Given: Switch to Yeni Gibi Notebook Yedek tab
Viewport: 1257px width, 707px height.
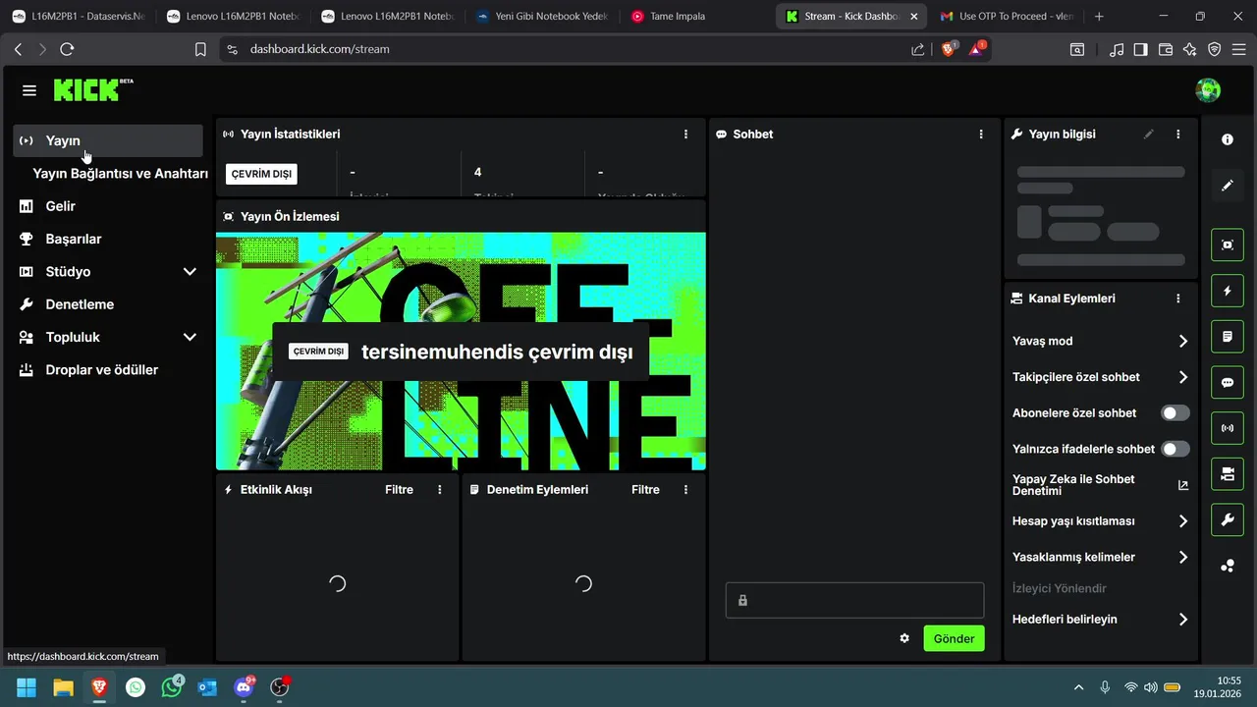Looking at the screenshot, I should pos(543,16).
